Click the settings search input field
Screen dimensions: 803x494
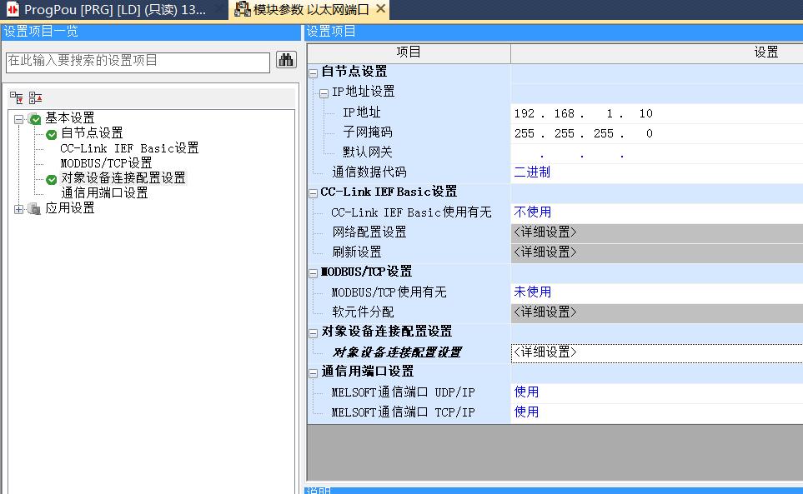[x=138, y=61]
